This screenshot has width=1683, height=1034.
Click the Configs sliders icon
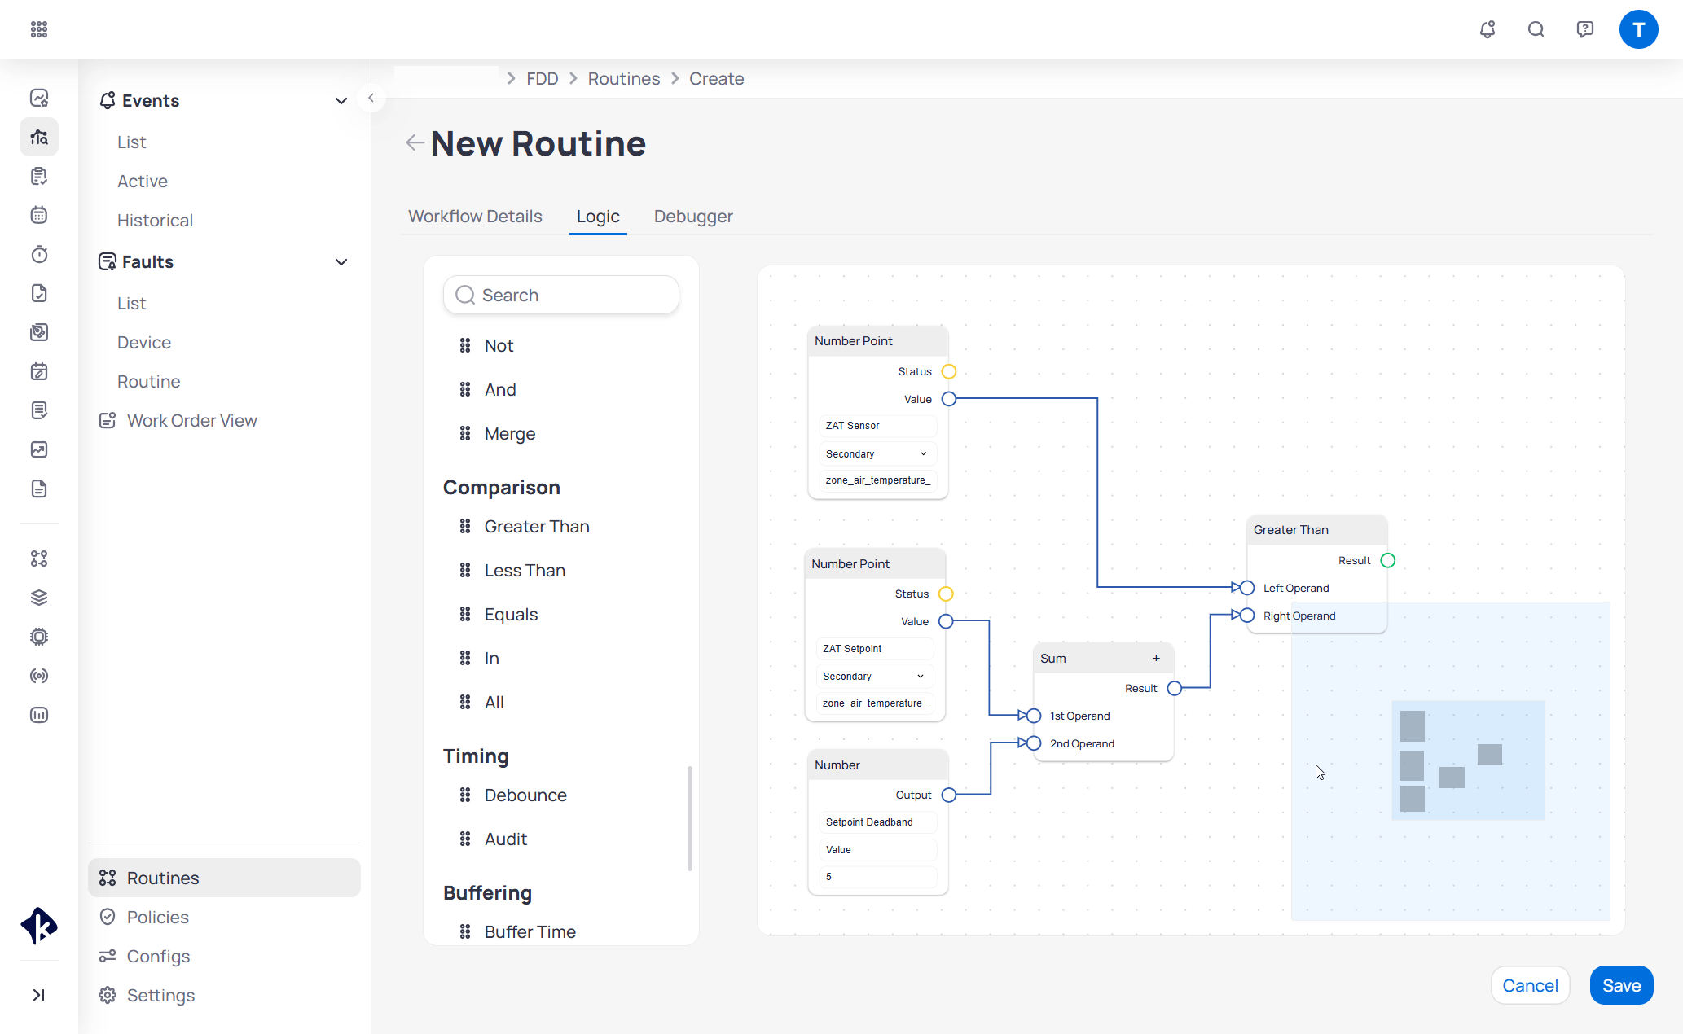click(x=108, y=956)
